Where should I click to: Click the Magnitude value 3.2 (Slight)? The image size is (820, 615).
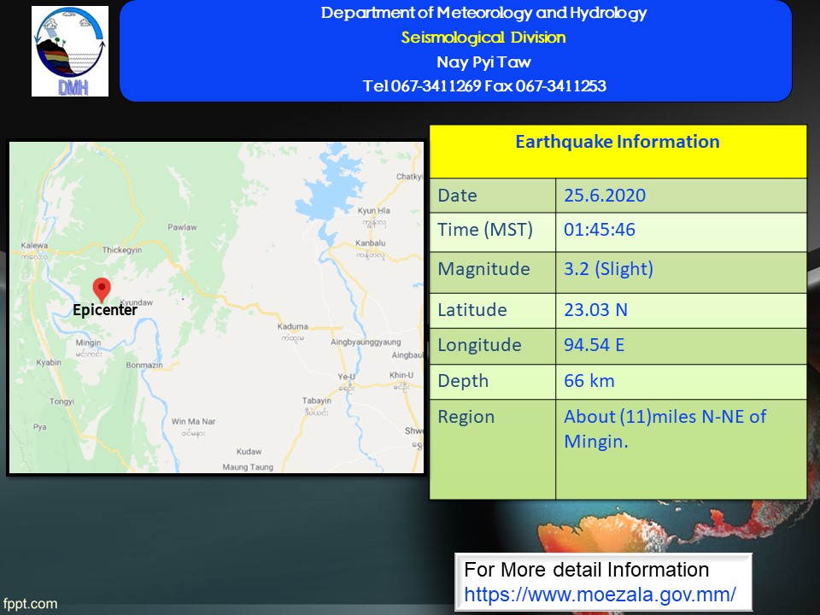click(x=608, y=269)
